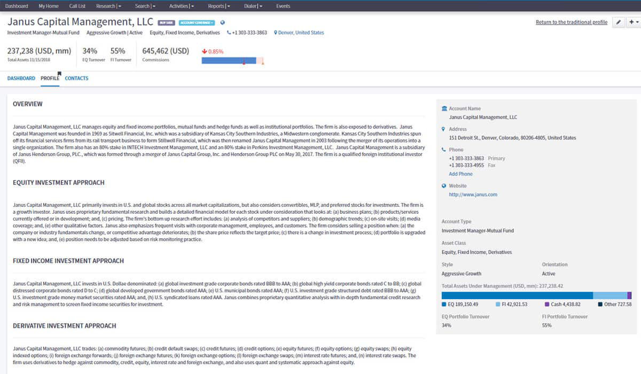Click the Account Name building icon

[x=444, y=108]
